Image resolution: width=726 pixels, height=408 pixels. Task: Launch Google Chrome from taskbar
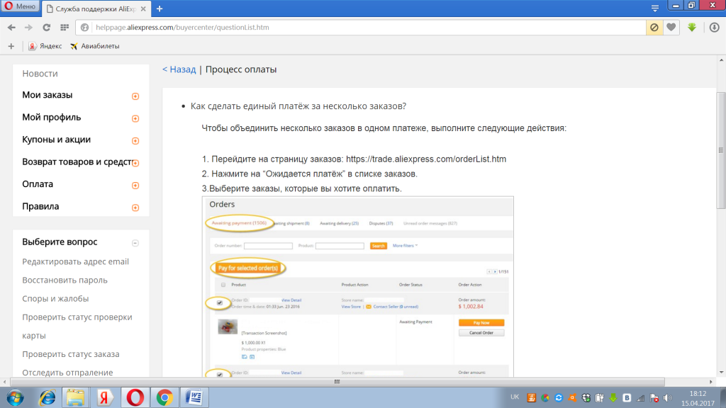coord(164,397)
